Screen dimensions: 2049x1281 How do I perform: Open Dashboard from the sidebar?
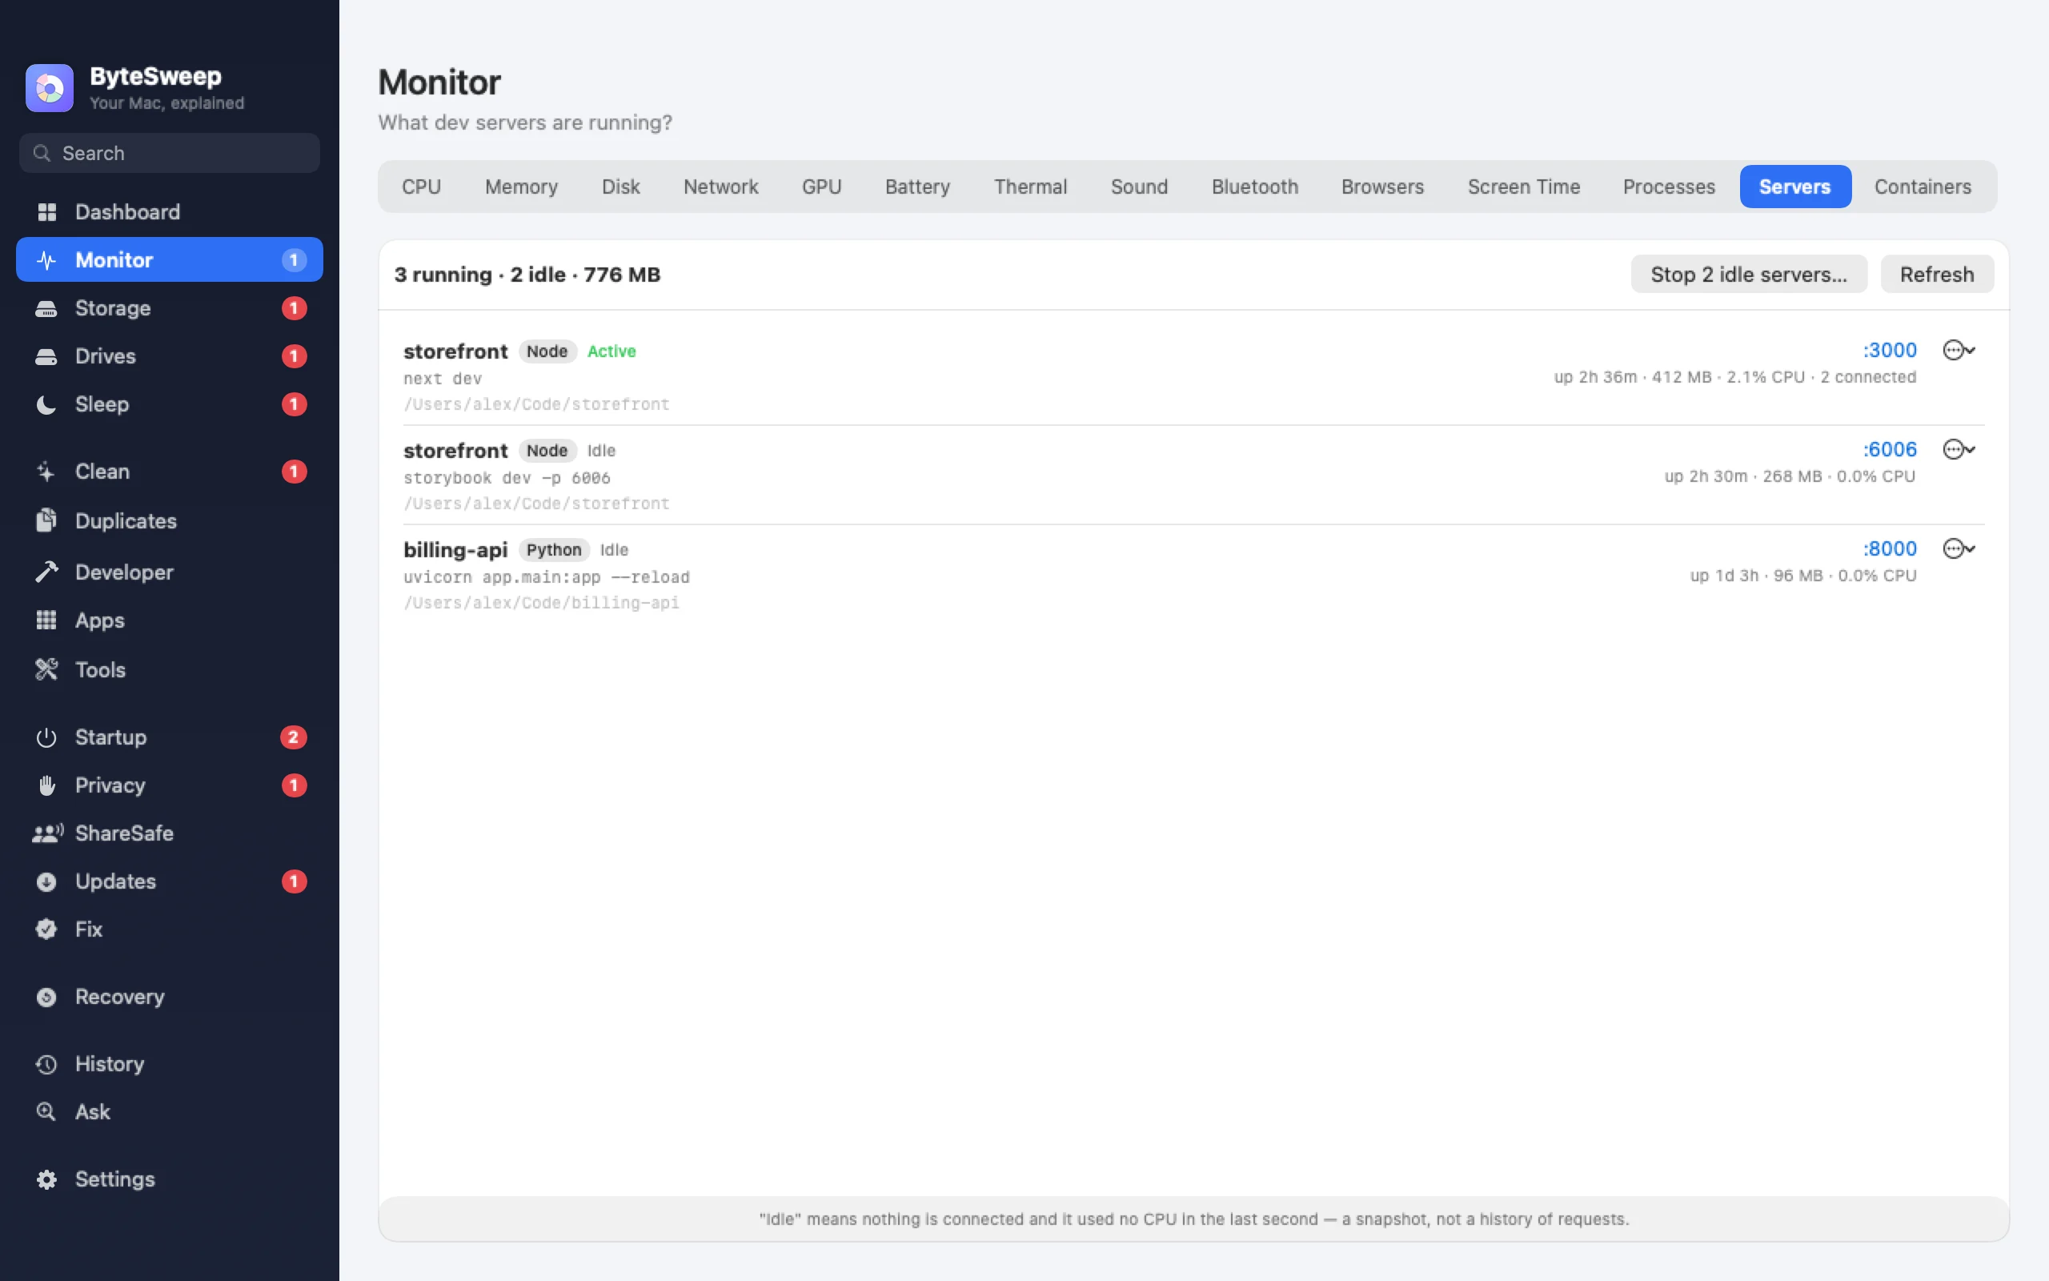[170, 212]
